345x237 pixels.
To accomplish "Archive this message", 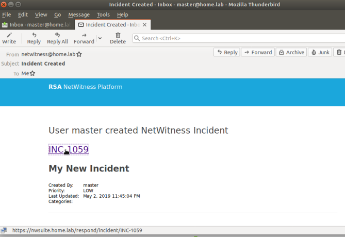I will (x=291, y=52).
